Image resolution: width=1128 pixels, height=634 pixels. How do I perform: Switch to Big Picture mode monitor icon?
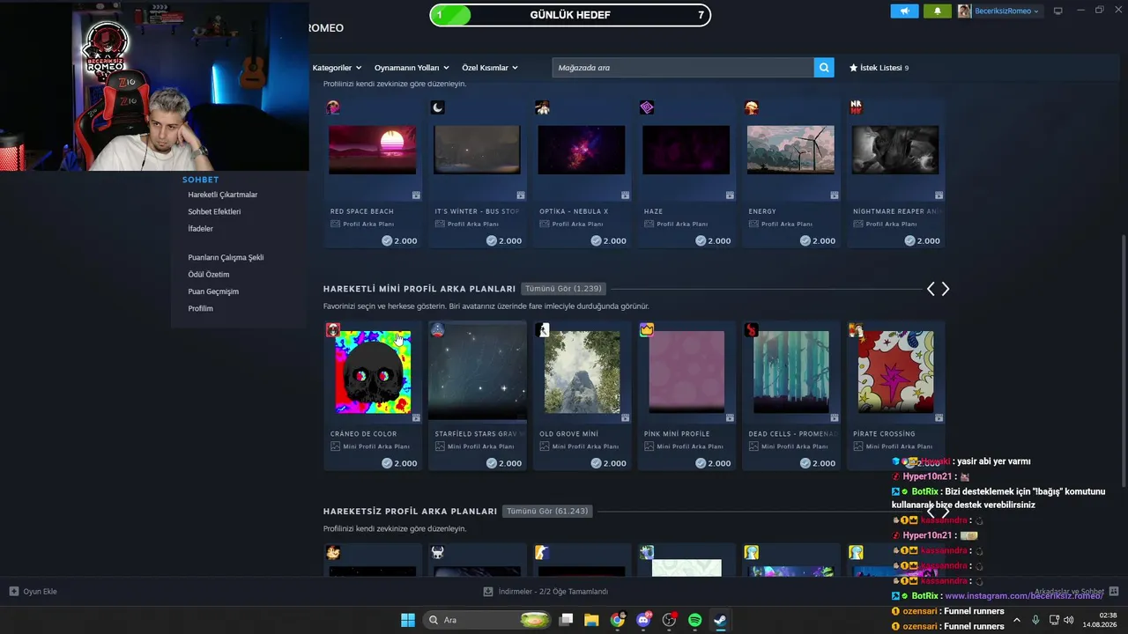[1058, 11]
